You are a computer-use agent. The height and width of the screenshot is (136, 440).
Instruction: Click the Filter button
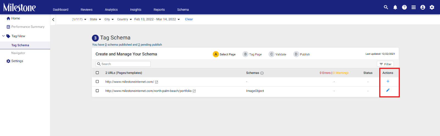point(385,64)
